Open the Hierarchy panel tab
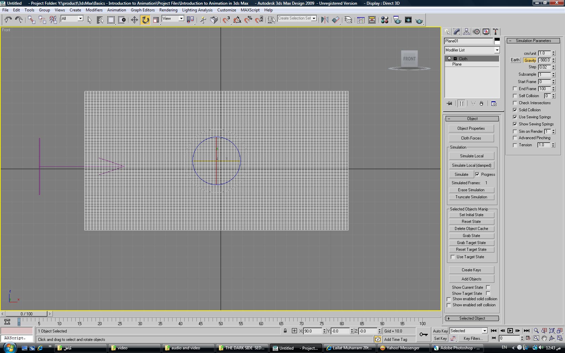Screen dimensions: 565x353 click(x=466, y=32)
